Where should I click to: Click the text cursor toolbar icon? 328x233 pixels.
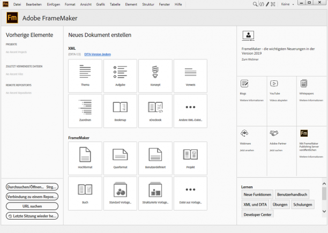coord(273,4)
